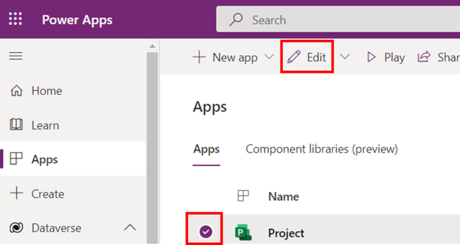
Task: Open the Project app name
Action: click(x=286, y=234)
